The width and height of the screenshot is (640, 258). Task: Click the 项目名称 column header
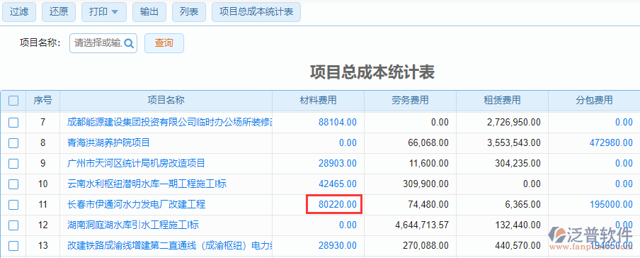tap(166, 101)
